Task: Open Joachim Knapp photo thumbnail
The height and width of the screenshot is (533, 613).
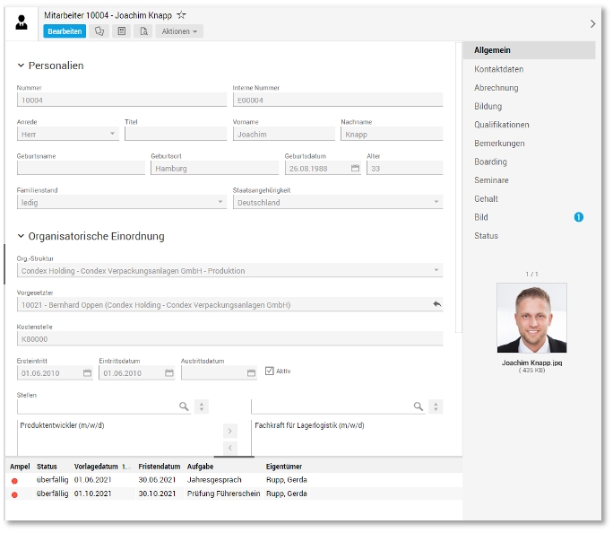Action: point(531,318)
